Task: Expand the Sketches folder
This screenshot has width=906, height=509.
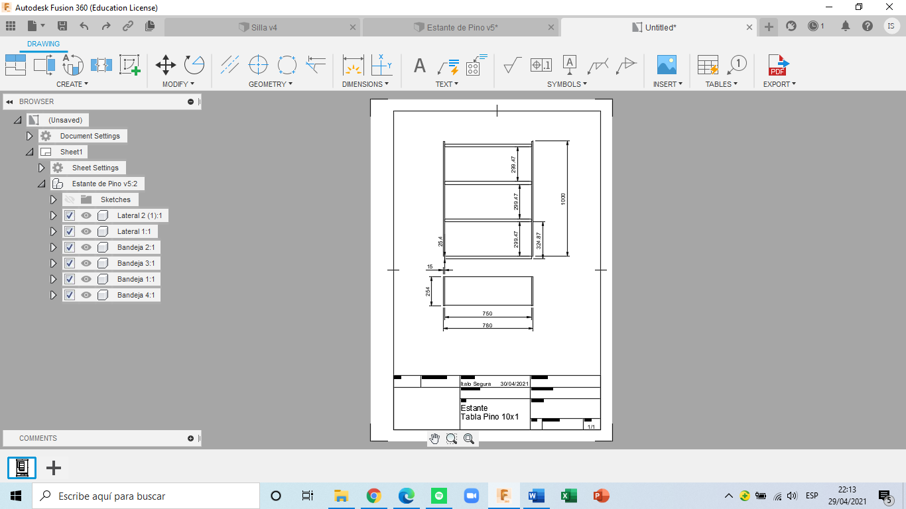Action: [54, 199]
